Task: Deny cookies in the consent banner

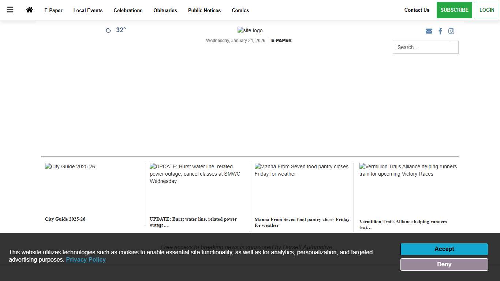Action: 444,264
